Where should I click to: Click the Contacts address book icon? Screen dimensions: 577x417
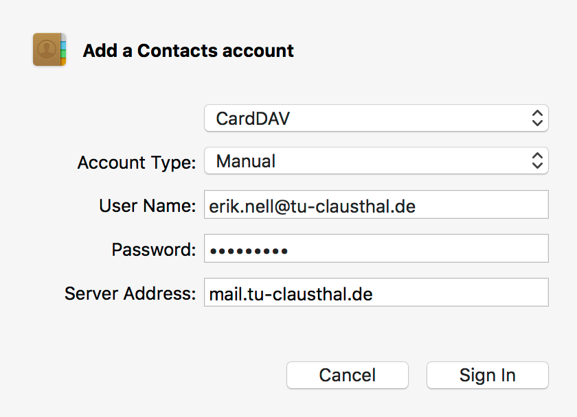point(49,49)
